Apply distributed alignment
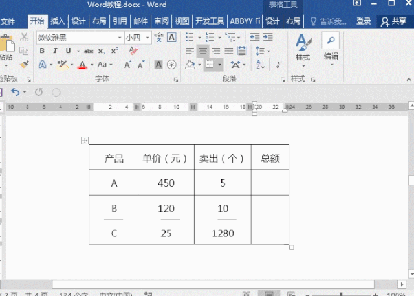This screenshot has height=296, width=414. (x=241, y=51)
